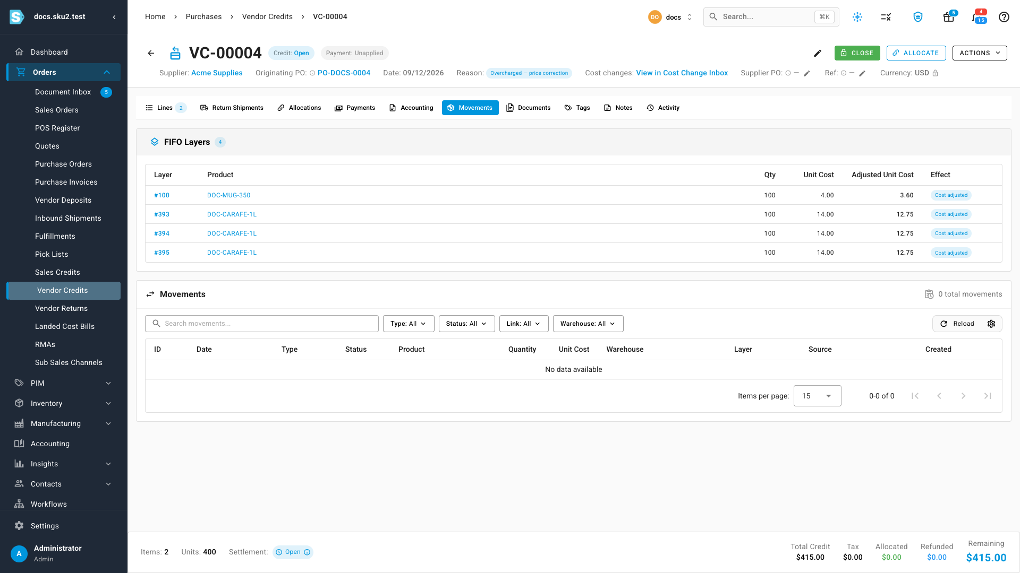Open the Acme Supplies supplier link
Image resolution: width=1020 pixels, height=573 pixels.
pos(217,73)
